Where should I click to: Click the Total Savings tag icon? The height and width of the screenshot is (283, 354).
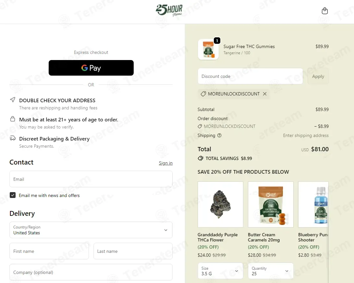tap(200, 158)
